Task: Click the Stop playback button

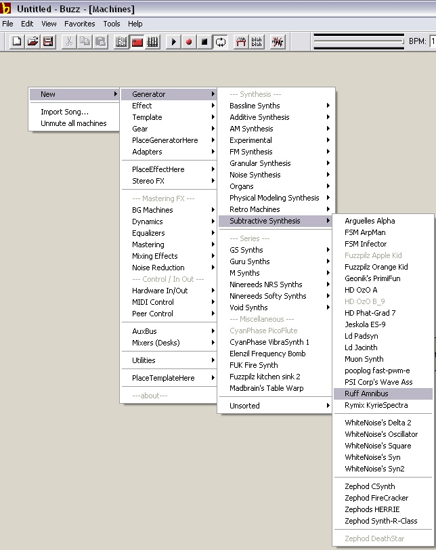Action: 204,42
